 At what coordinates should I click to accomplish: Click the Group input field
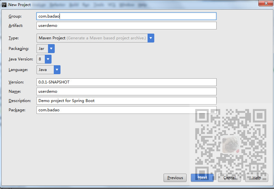[x=126, y=16]
